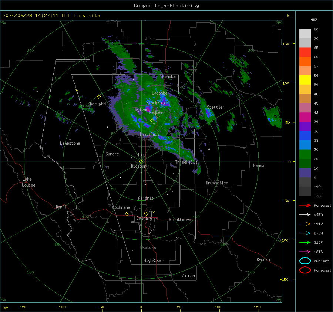Click the 80 dBZ light gray swatch

coord(305,33)
